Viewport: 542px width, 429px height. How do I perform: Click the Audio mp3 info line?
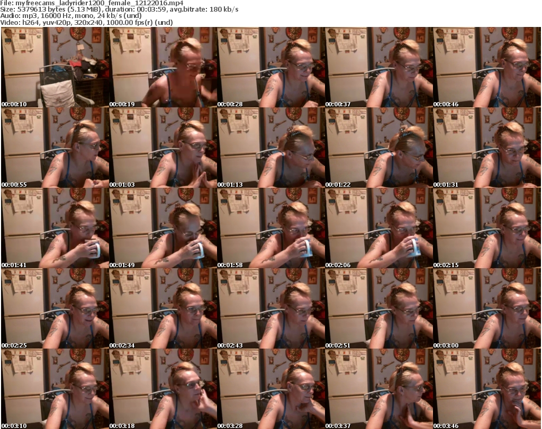coord(71,16)
